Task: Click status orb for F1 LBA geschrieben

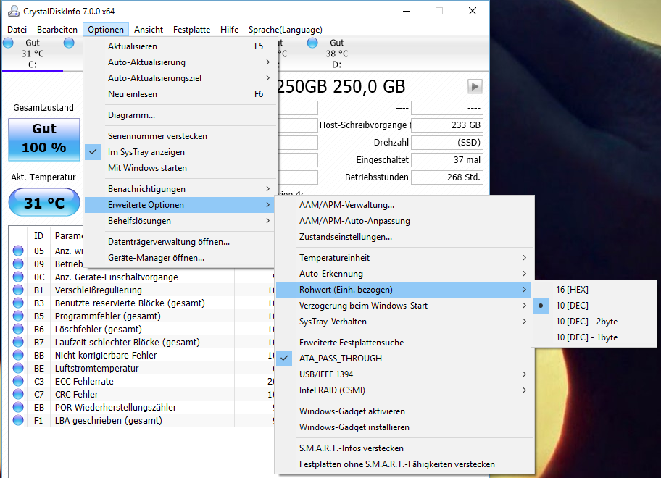Action: [18, 420]
